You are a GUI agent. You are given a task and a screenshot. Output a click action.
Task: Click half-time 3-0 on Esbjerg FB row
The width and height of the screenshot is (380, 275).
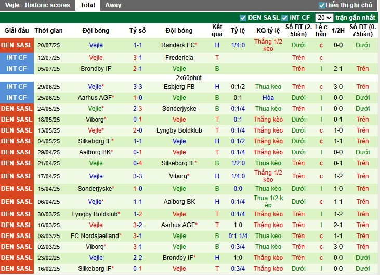point(338,87)
